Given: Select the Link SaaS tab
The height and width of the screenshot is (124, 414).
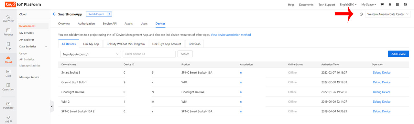Looking at the screenshot, I should pyautogui.click(x=194, y=44).
